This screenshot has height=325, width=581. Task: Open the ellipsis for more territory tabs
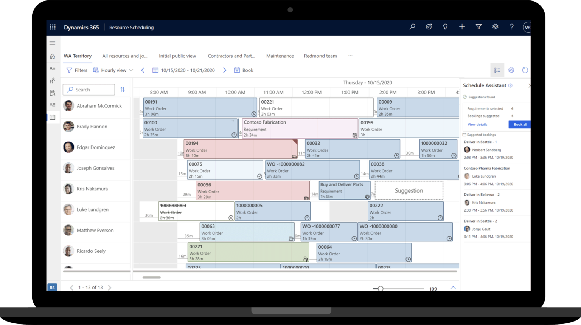click(350, 56)
